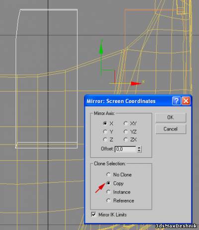Confirm mirror with OK button
The width and height of the screenshot is (199, 230).
pyautogui.click(x=171, y=117)
